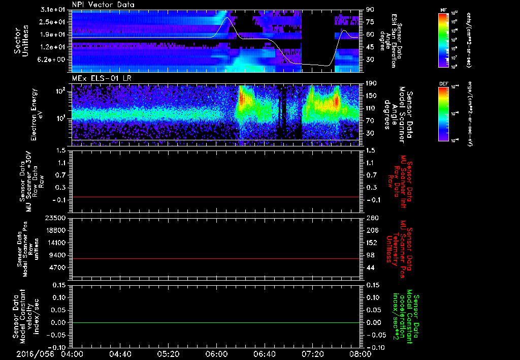Click the DEF energy flux color bar
Viewport: 520px width, 360px height.
[443, 114]
